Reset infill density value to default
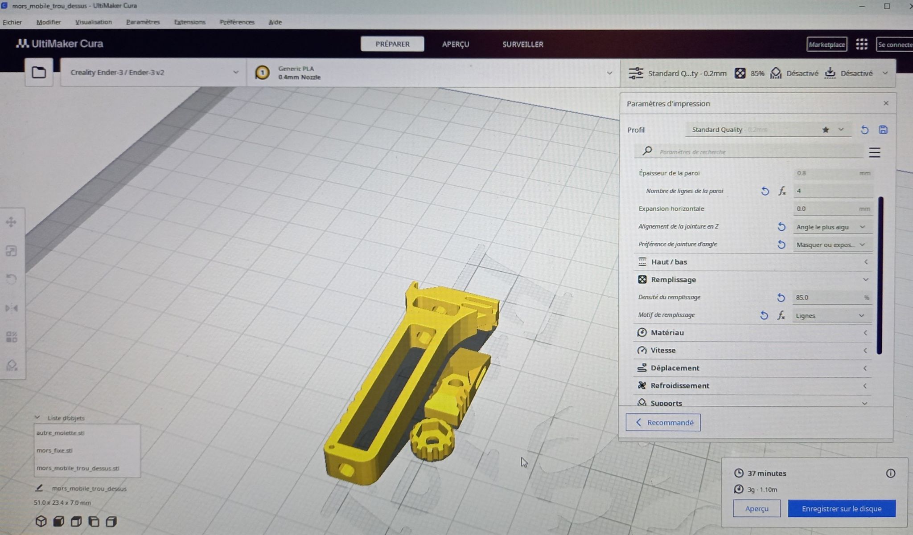This screenshot has width=913, height=535. point(781,298)
